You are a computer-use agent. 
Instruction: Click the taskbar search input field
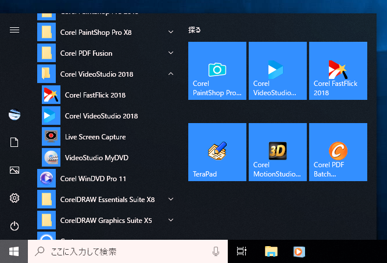pos(122,251)
